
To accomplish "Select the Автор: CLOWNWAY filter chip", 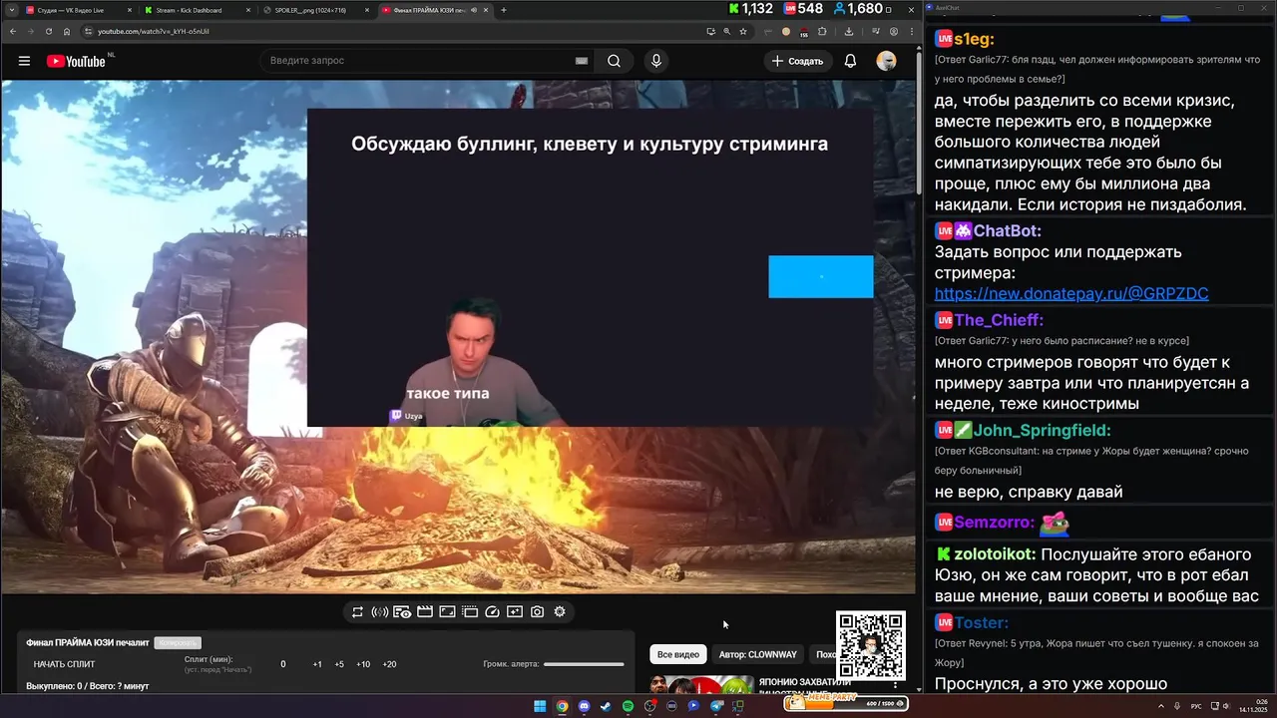I will click(758, 654).
